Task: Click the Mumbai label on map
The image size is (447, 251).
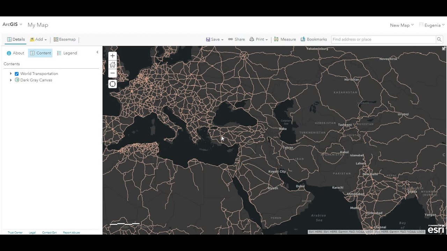Action: click(x=356, y=208)
